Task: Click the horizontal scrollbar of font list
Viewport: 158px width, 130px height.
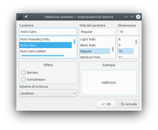Action: 43,56
